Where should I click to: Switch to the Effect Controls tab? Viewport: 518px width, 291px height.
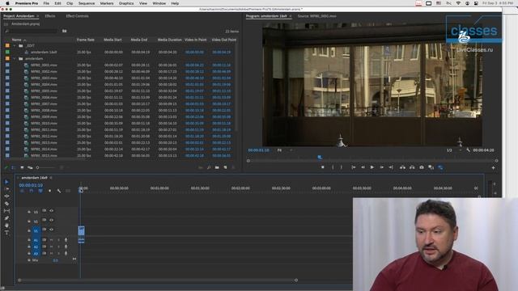(78, 16)
